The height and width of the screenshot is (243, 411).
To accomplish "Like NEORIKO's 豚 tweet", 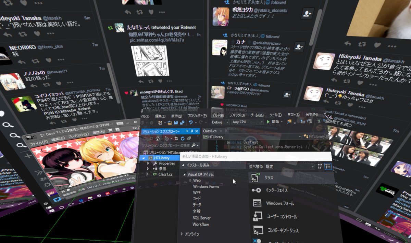I will (x=49, y=60).
